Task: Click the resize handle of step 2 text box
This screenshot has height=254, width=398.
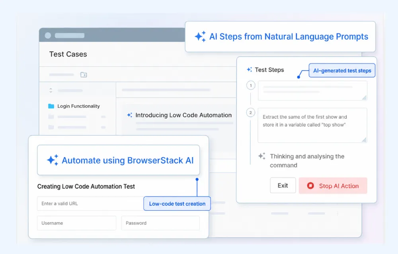Action: tap(364, 140)
